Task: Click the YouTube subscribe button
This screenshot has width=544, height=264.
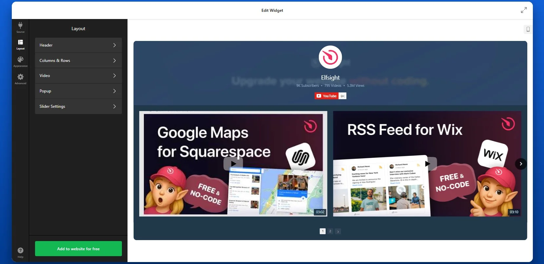Action: 326,96
